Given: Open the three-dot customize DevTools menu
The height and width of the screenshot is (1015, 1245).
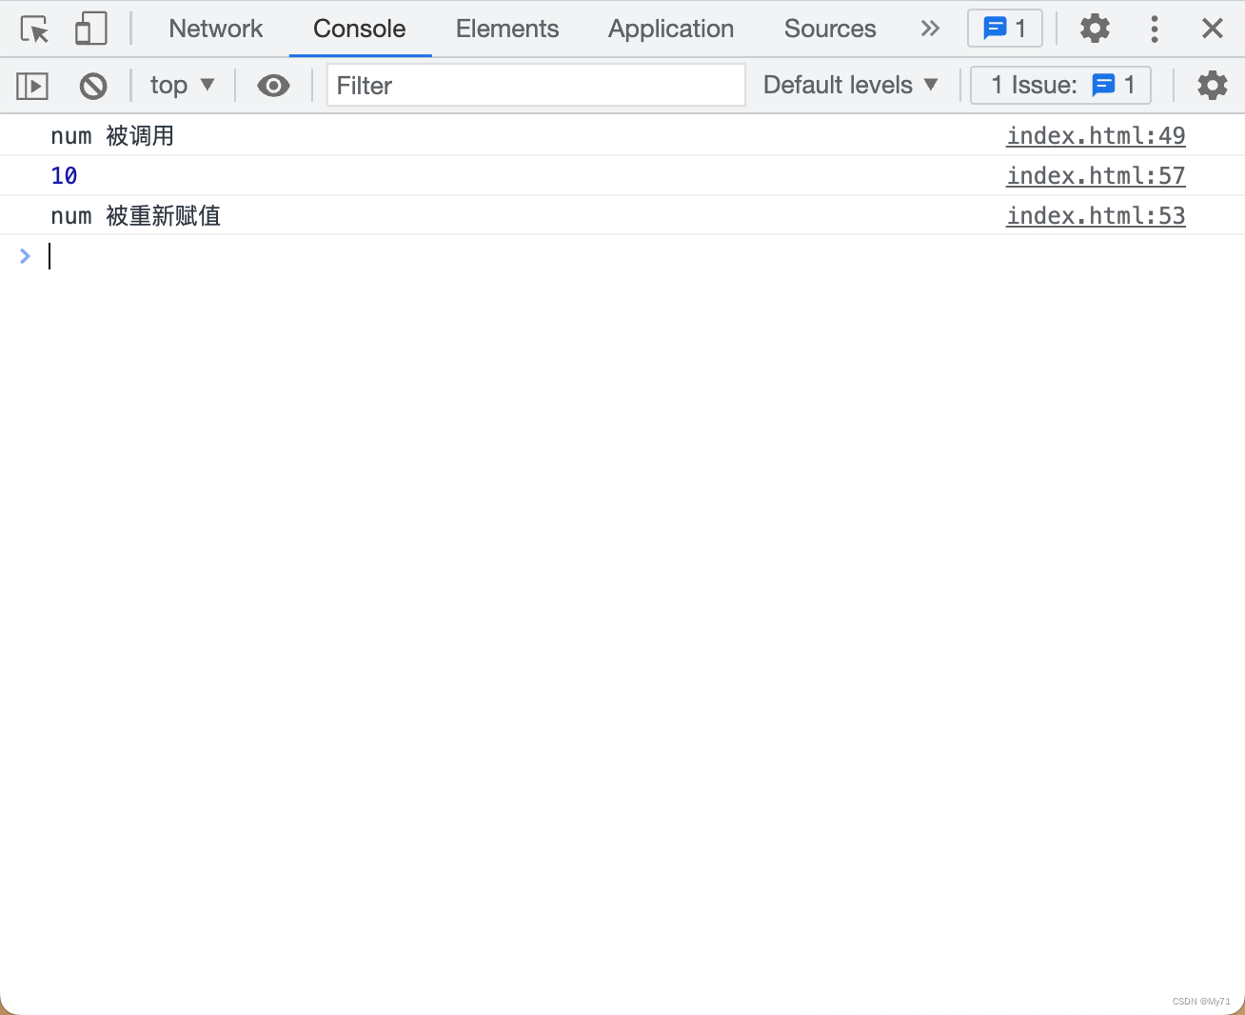Looking at the screenshot, I should pyautogui.click(x=1154, y=29).
